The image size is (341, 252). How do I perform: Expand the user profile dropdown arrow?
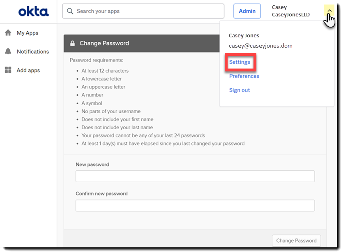coord(329,10)
